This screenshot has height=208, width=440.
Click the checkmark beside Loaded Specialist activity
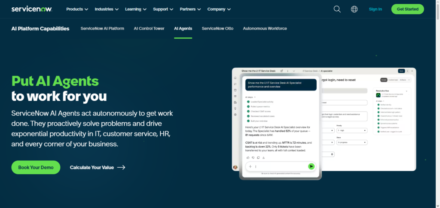tap(248, 102)
